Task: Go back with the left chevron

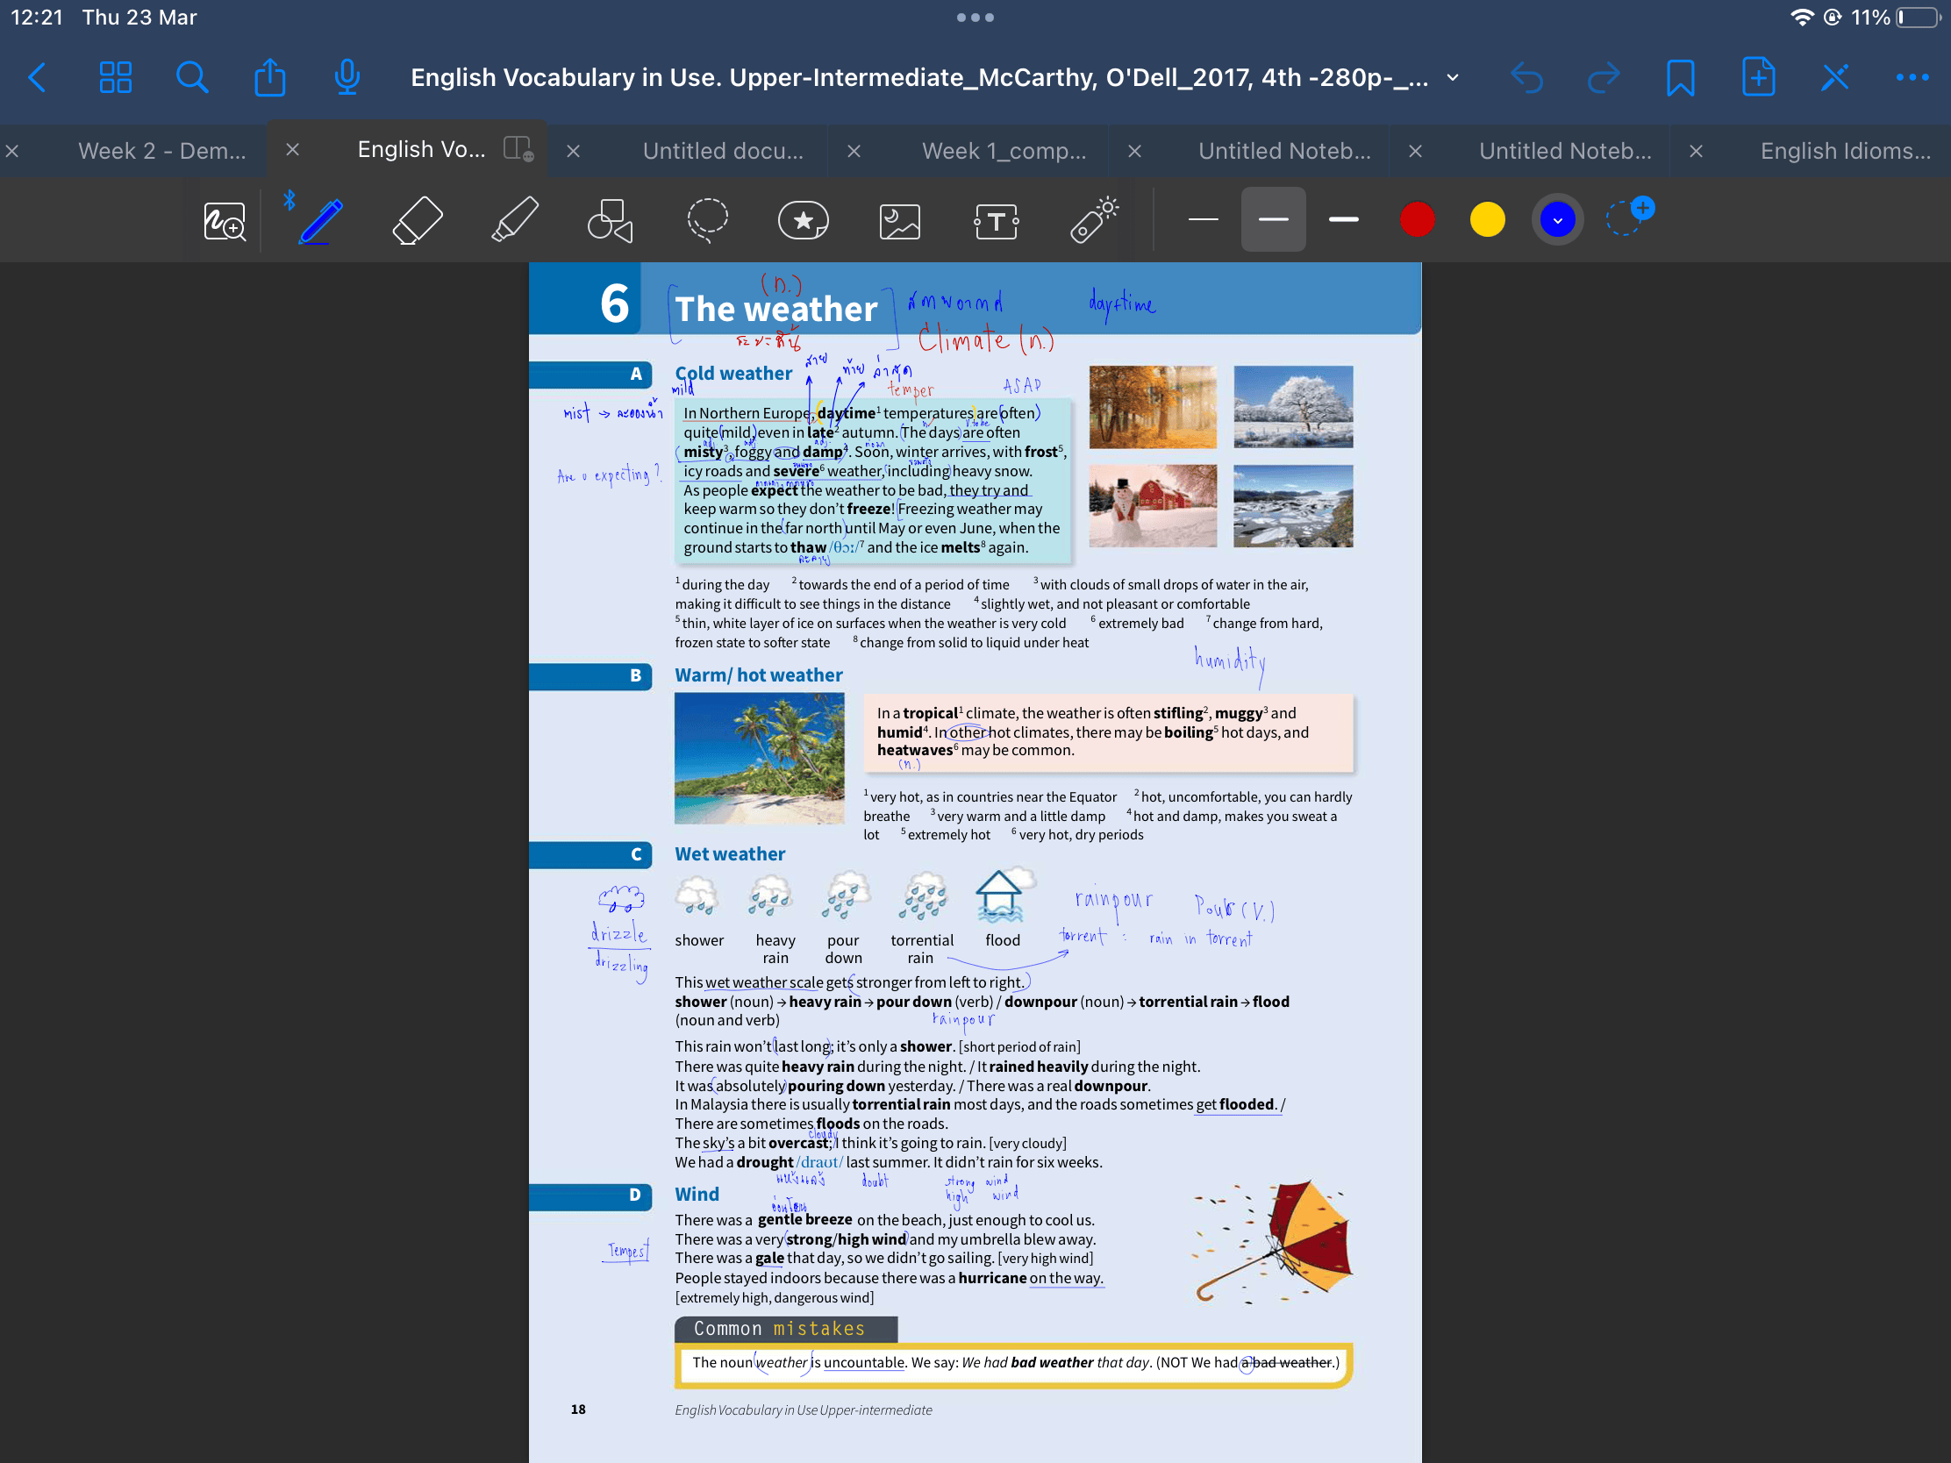Action: pyautogui.click(x=37, y=77)
